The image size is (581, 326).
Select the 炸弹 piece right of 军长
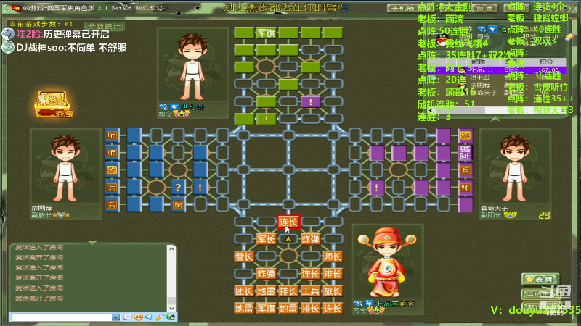[311, 239]
